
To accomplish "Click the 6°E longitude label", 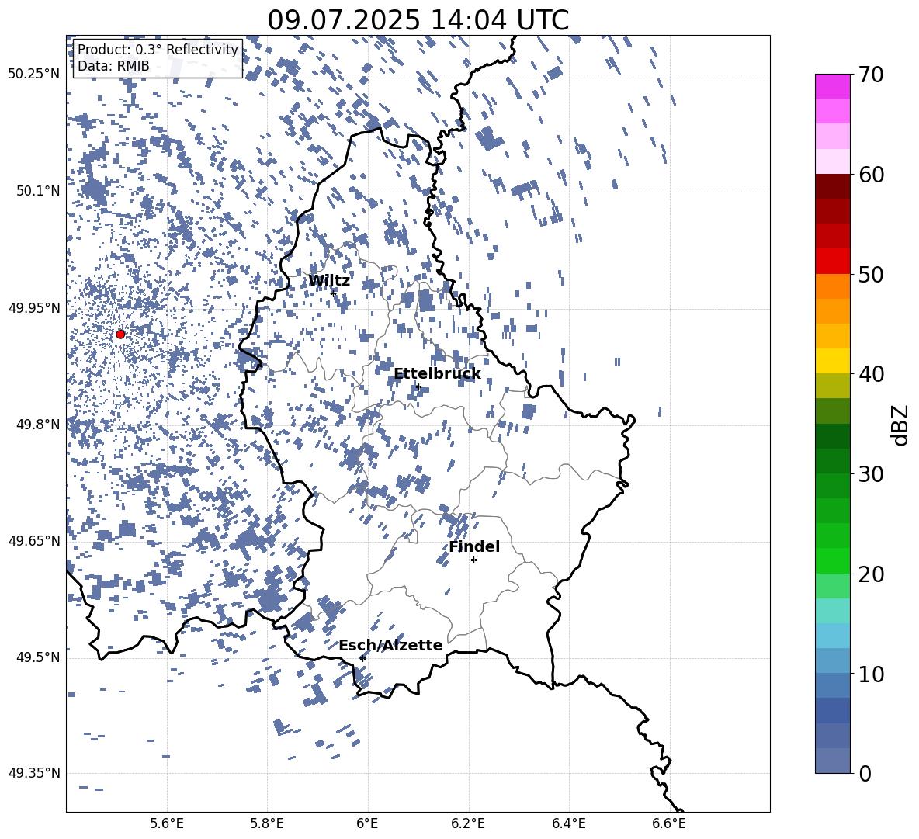I will [x=367, y=823].
